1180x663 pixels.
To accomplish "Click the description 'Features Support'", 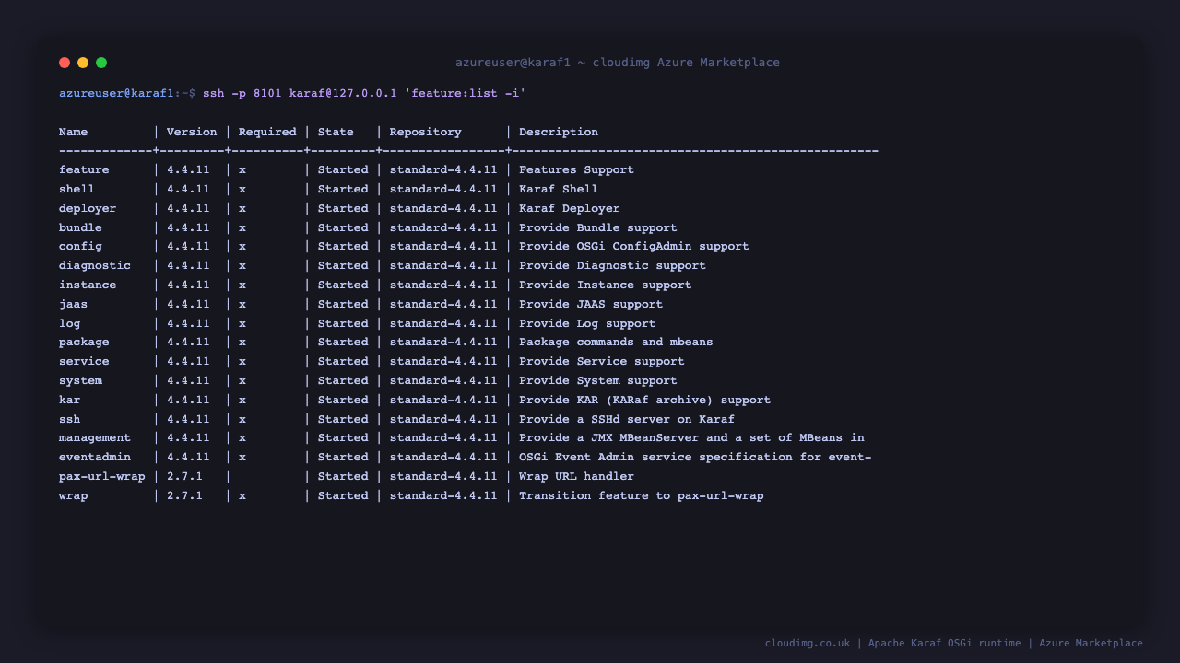I will (x=576, y=169).
